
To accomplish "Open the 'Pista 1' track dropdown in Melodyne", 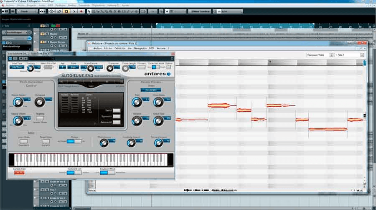I will (349, 55).
